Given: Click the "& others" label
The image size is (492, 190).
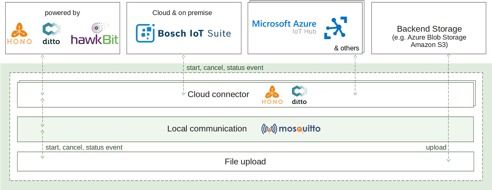Looking at the screenshot, I should pos(347,48).
